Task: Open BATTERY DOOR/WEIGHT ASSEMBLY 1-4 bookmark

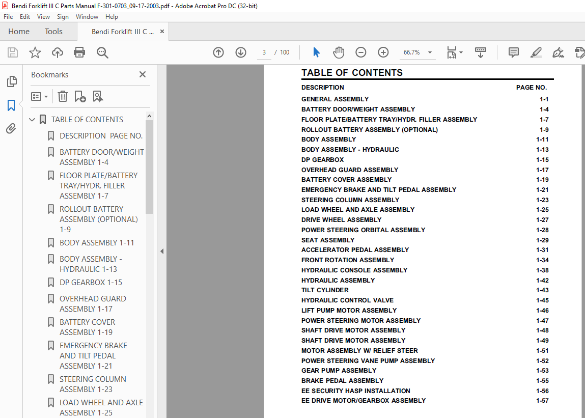Action: [101, 157]
